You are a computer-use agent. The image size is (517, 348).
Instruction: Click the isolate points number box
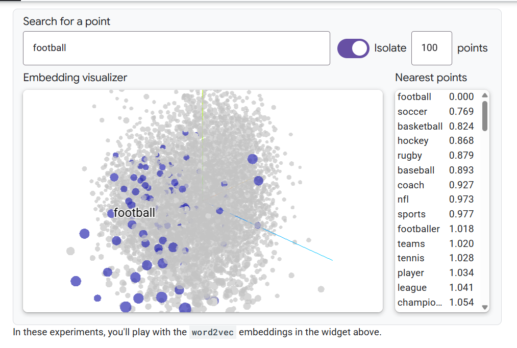tap(431, 48)
